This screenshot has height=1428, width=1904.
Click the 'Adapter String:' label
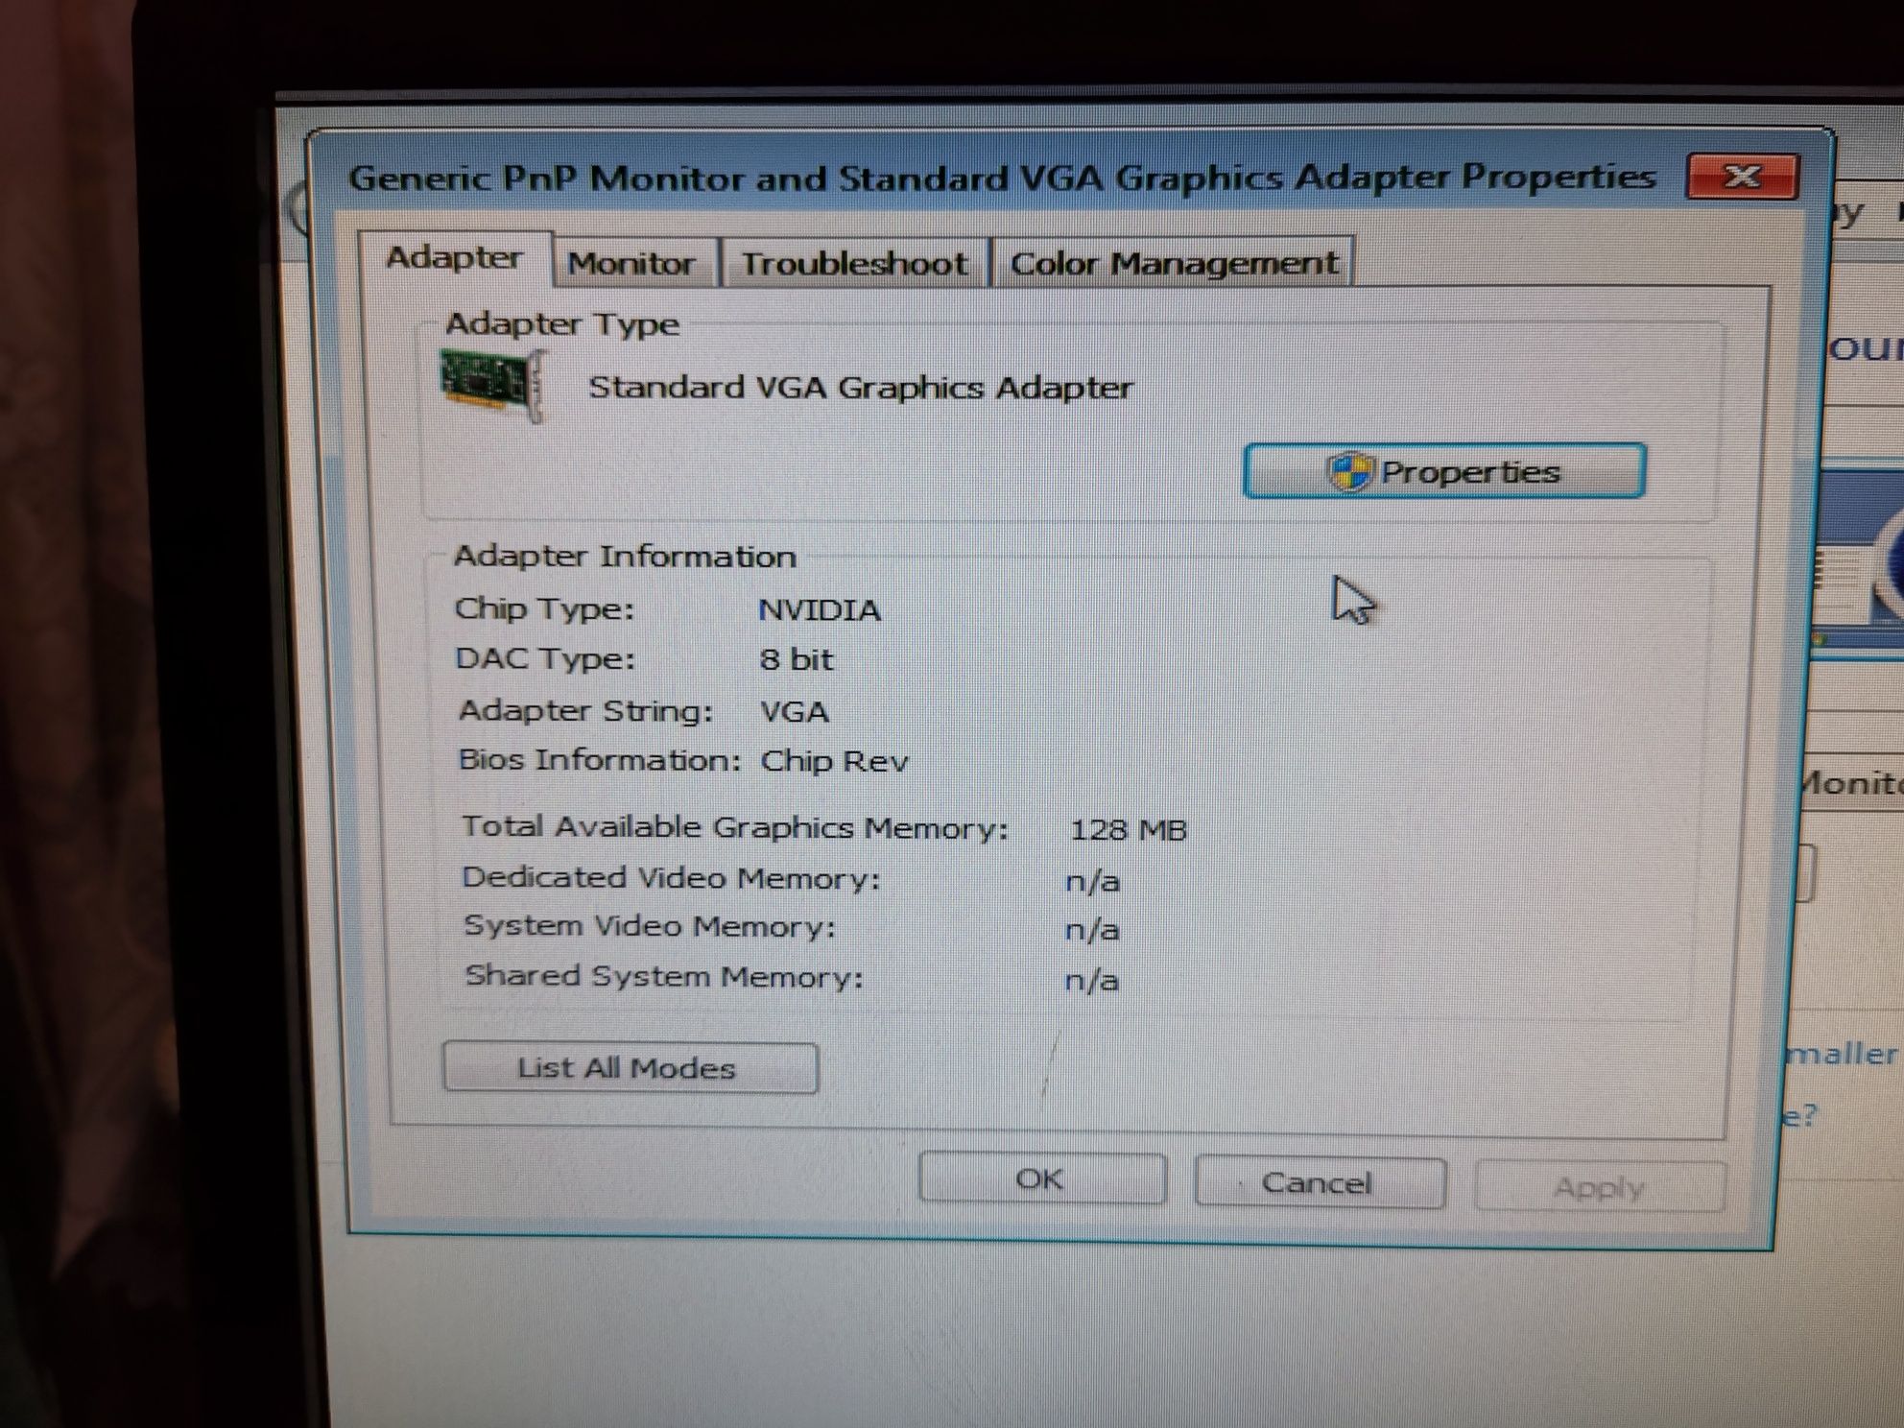coord(586,711)
